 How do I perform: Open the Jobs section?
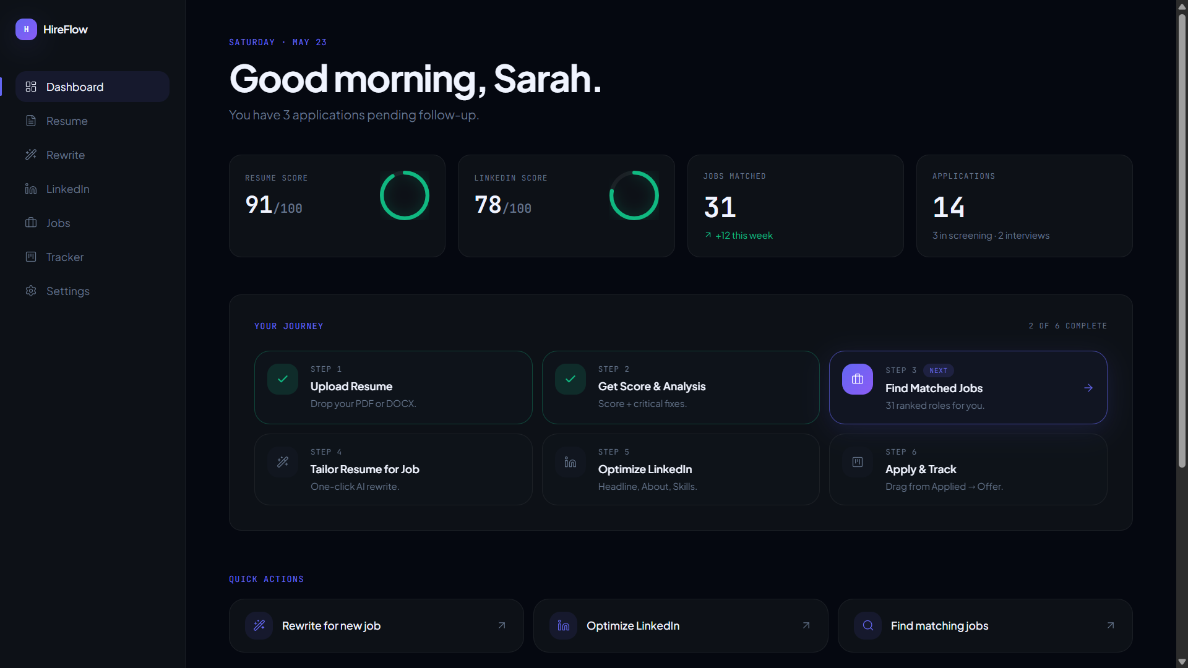click(x=92, y=223)
